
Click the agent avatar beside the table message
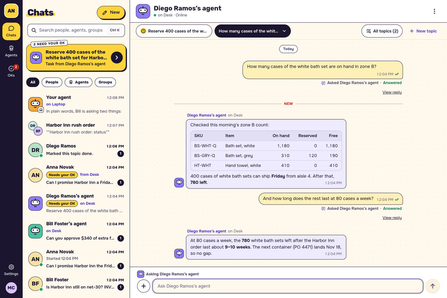[x=179, y=183]
